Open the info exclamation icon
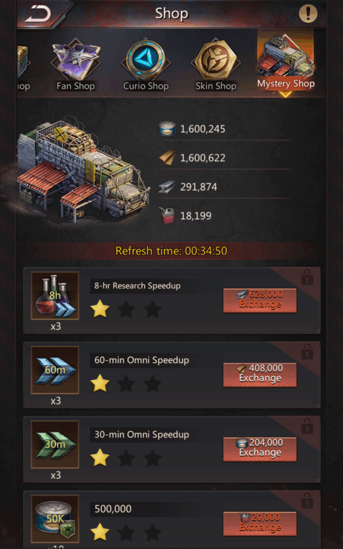This screenshot has width=343, height=549. pos(308,13)
